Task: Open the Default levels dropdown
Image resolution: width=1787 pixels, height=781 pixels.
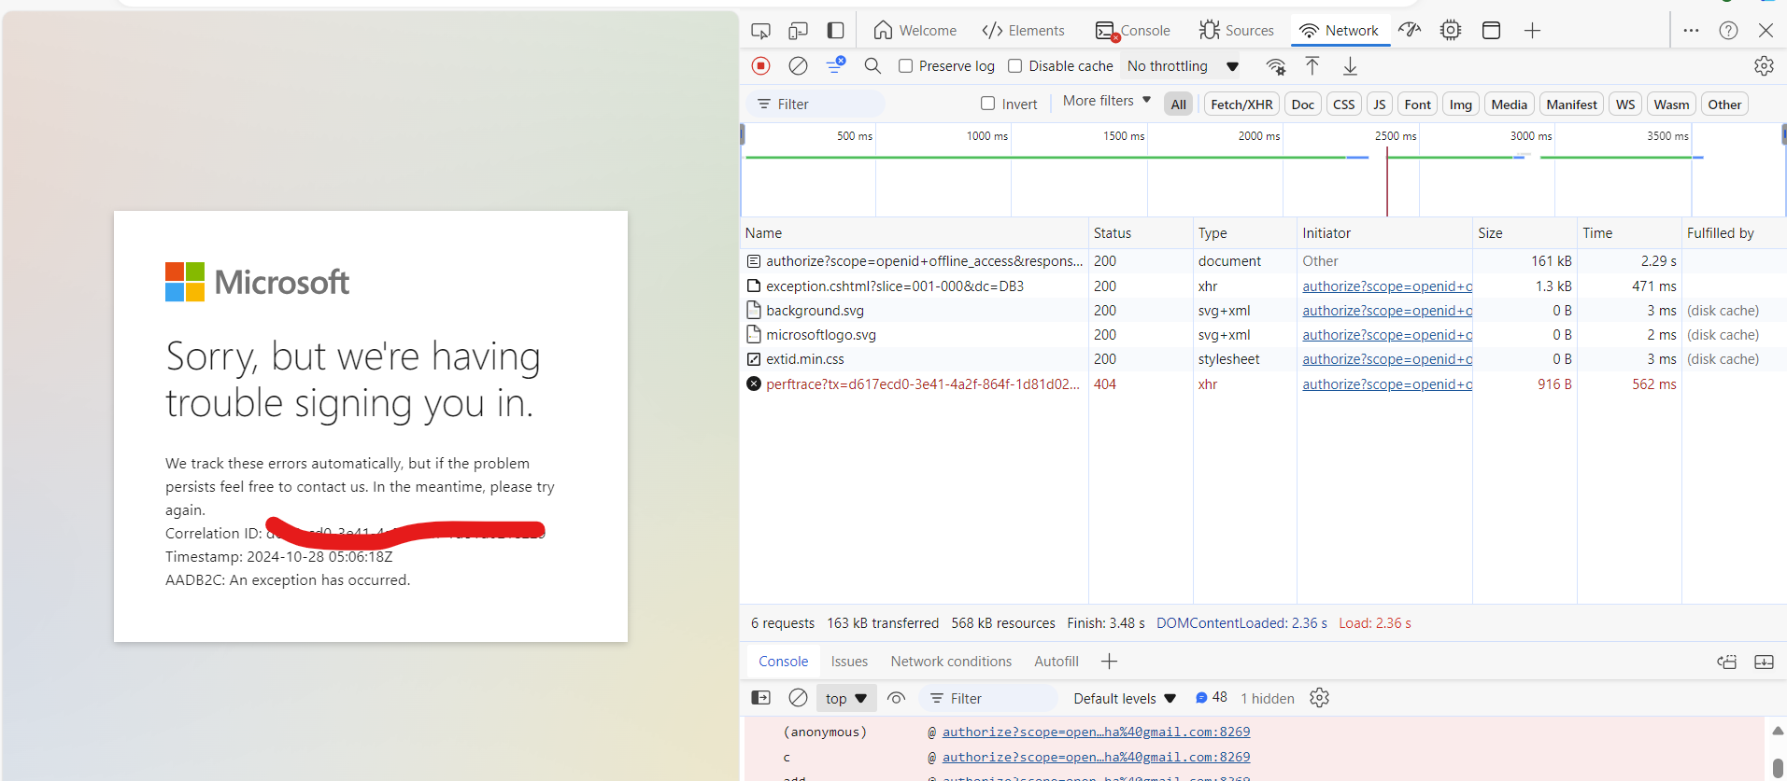Action: [x=1125, y=698]
